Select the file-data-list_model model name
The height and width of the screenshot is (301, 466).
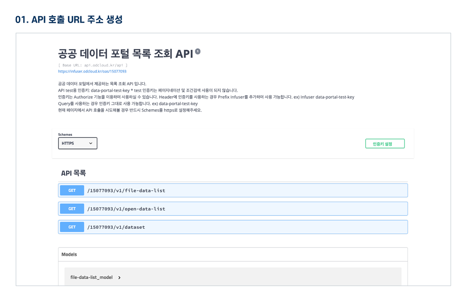coord(91,278)
